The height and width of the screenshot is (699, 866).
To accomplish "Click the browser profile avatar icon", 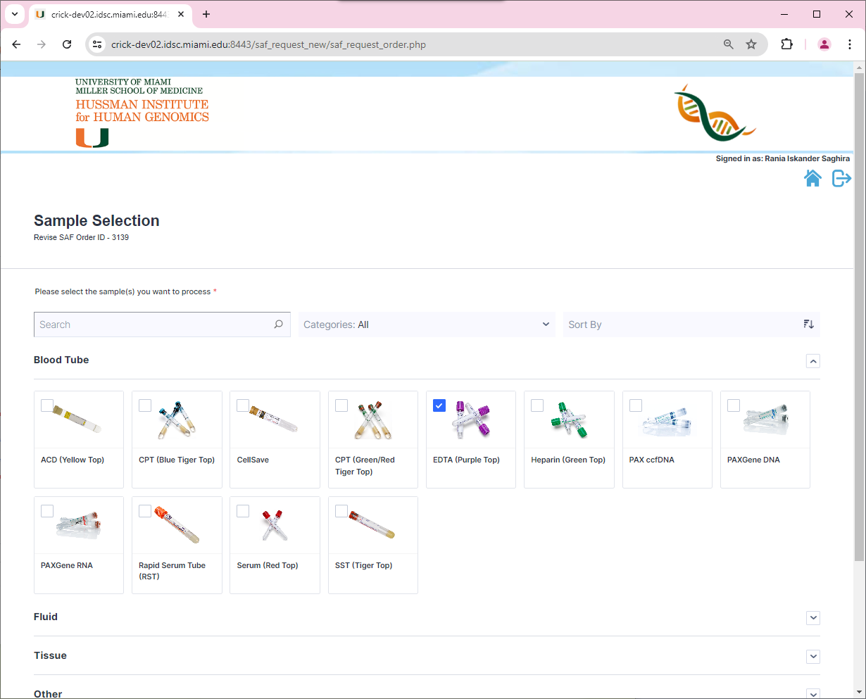I will pos(824,44).
